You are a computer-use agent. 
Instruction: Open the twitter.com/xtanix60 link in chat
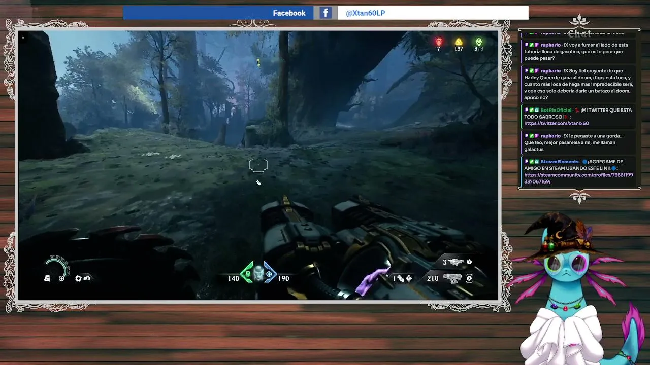(557, 123)
